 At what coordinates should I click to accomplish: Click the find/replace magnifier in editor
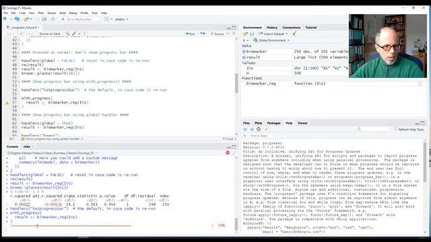point(67,34)
